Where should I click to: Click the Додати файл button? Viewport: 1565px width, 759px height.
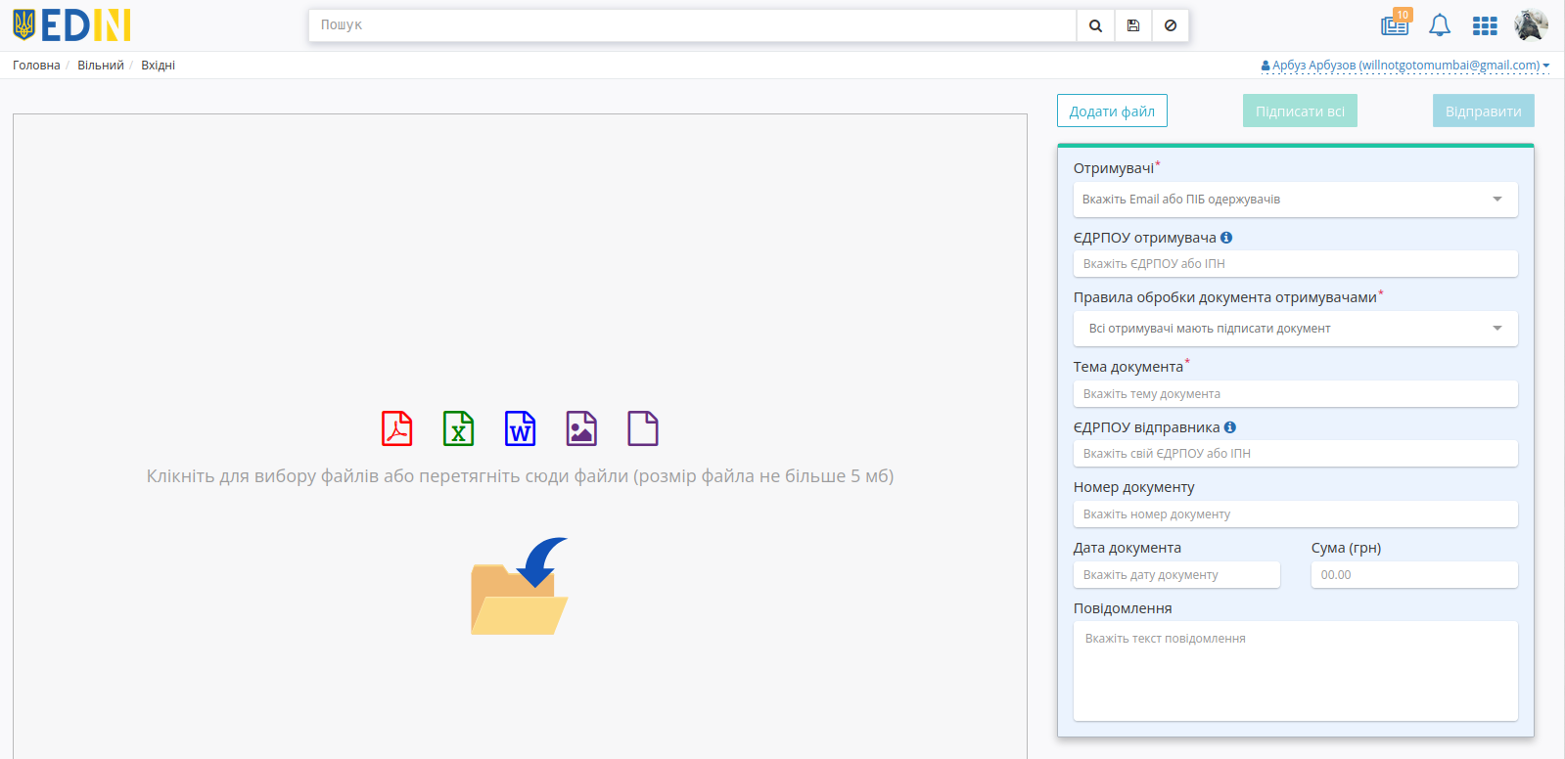pos(1112,111)
